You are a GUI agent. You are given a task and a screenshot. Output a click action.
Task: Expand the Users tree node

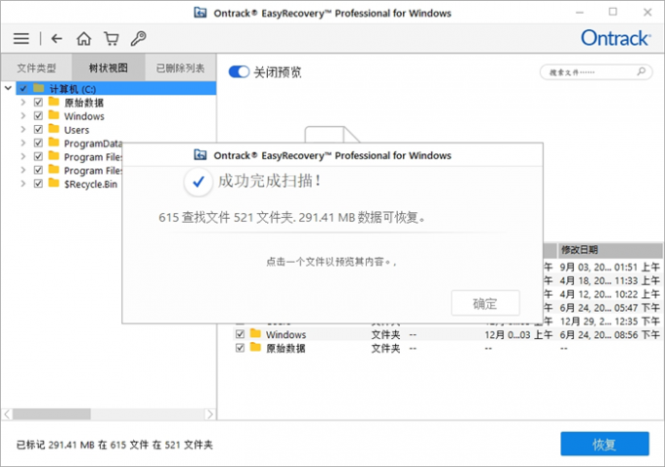22,129
